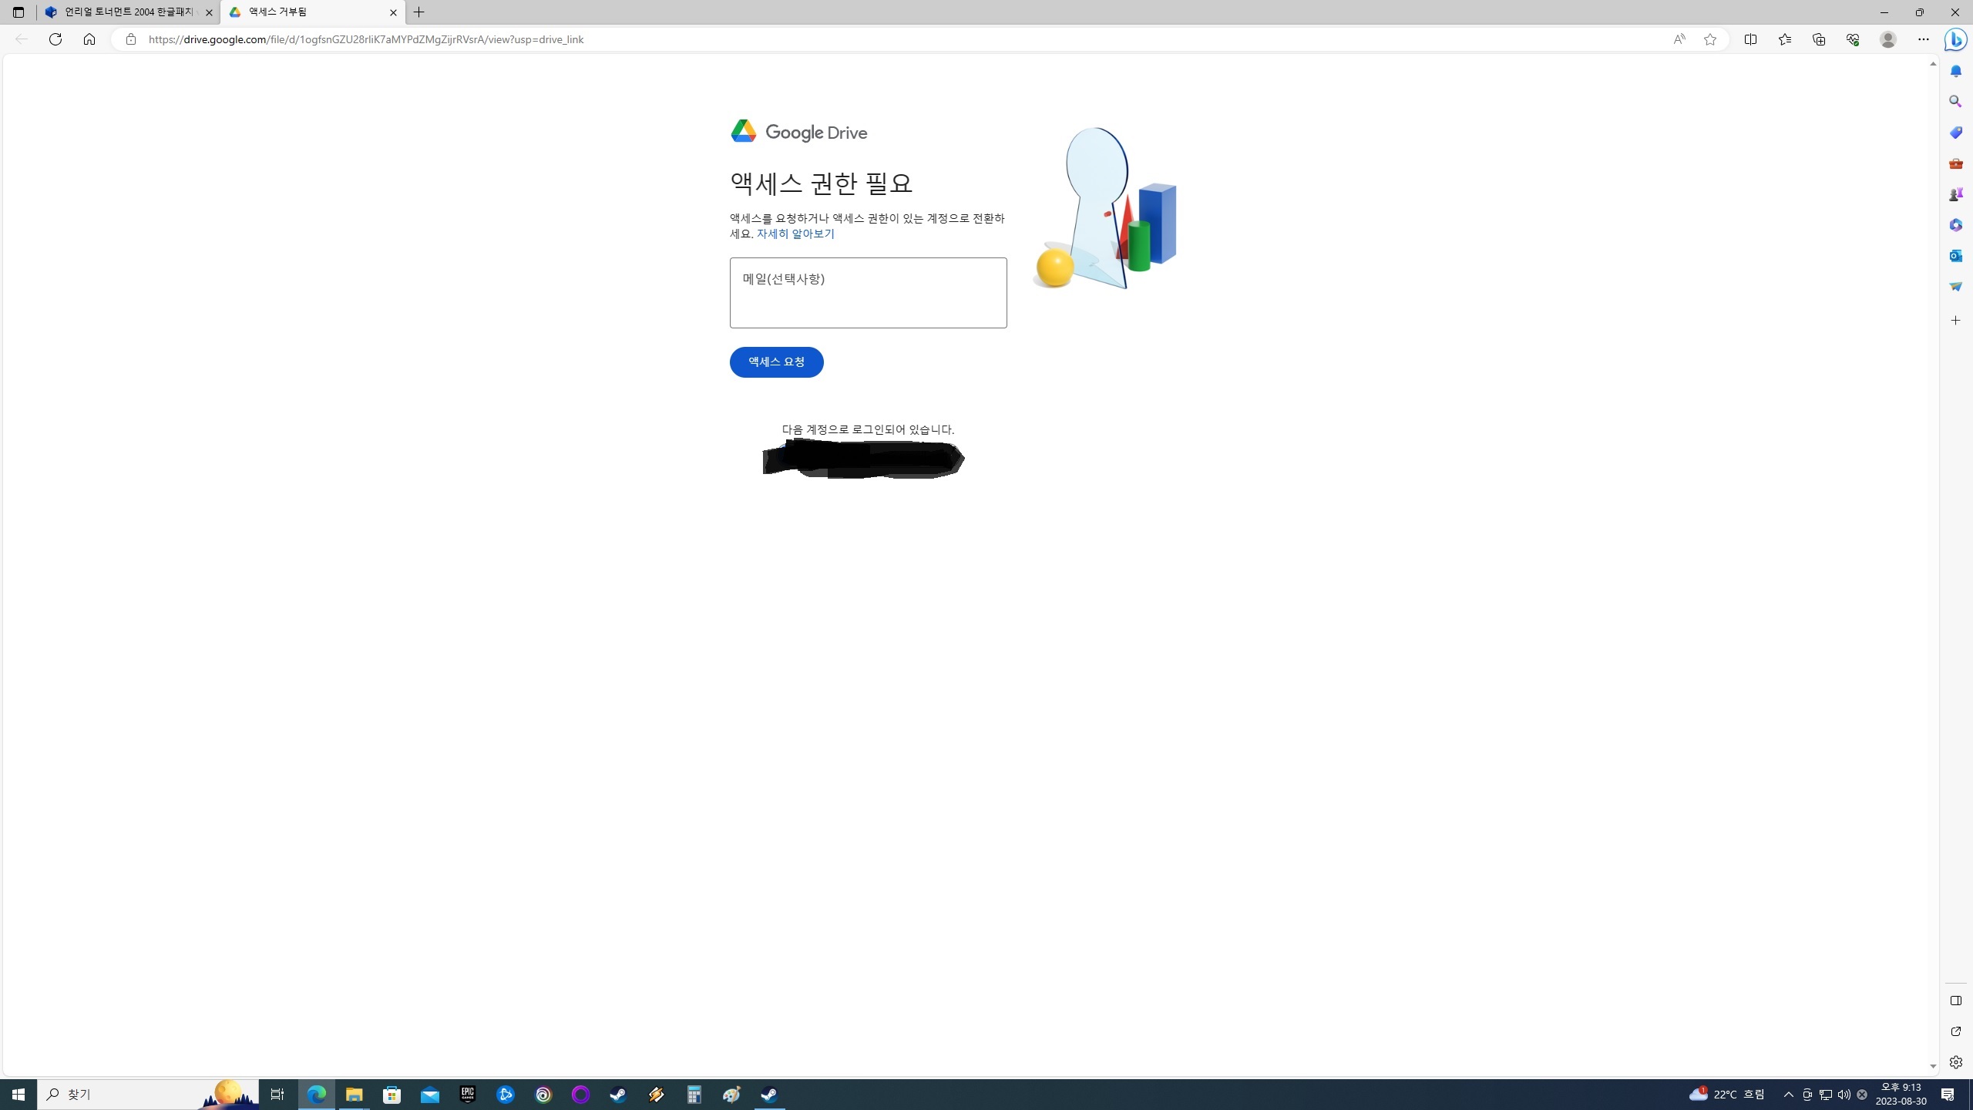The height and width of the screenshot is (1110, 1973).
Task: Open Settings and more menu
Action: tap(1924, 39)
